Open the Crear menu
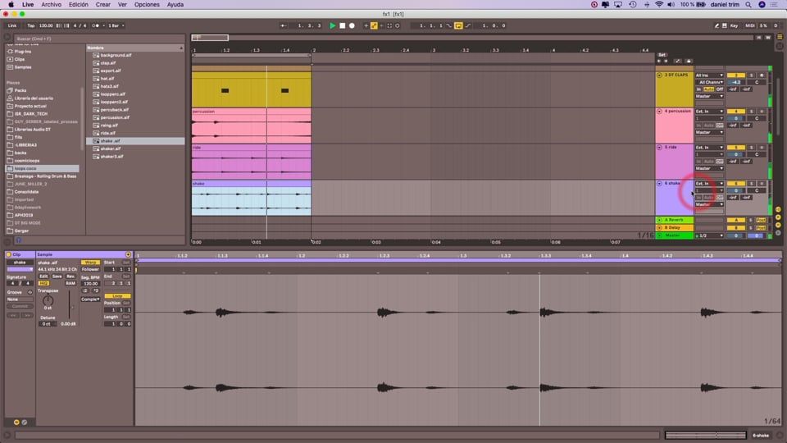 pyautogui.click(x=103, y=5)
